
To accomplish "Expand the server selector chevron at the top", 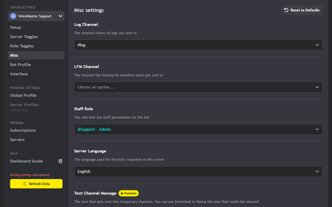I will click(60, 16).
